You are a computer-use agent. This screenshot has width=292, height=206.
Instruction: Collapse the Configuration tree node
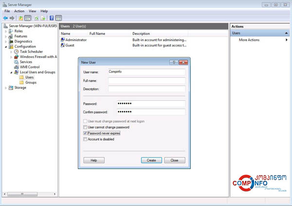(x=6, y=47)
